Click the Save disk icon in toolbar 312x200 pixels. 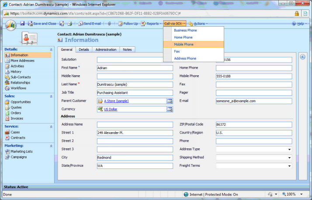22,23
